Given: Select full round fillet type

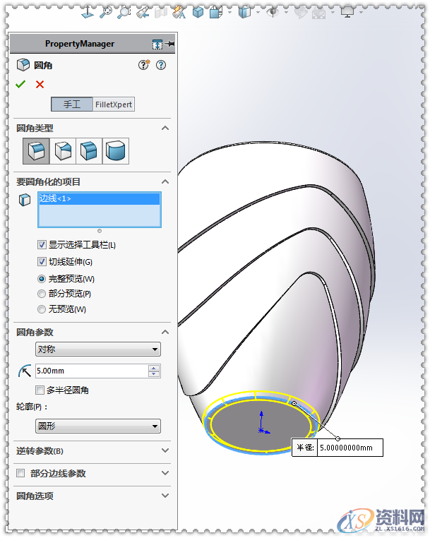Looking at the screenshot, I should (x=116, y=151).
